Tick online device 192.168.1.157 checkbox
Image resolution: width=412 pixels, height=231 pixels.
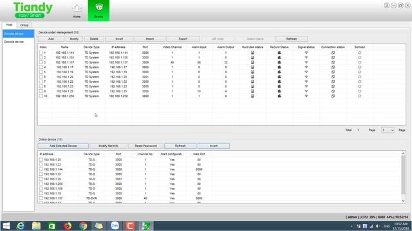coord(41,198)
